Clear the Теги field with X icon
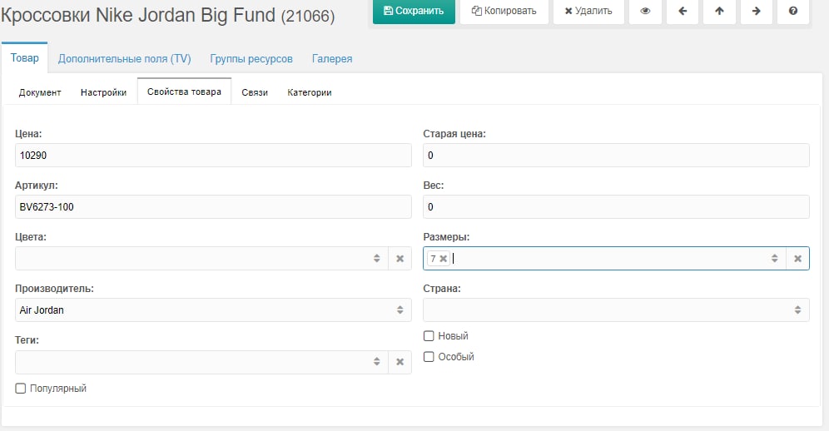829x431 pixels. point(400,362)
